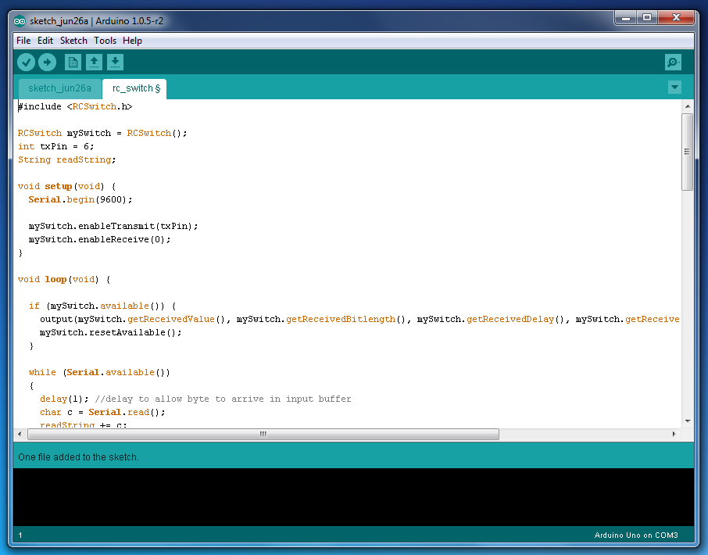The width and height of the screenshot is (708, 555).
Task: Open the Sketch menu
Action: coord(73,41)
